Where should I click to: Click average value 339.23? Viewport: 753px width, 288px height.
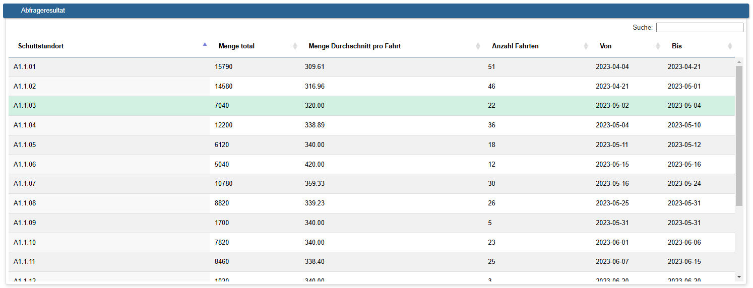315,203
